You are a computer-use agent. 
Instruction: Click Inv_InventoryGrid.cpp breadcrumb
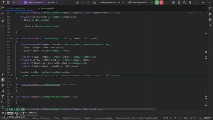tap(103, 118)
